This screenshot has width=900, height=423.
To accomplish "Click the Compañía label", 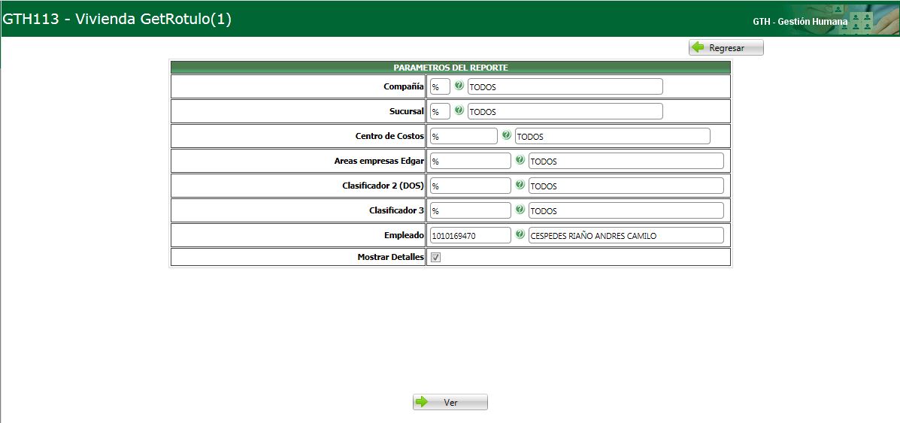I will (404, 86).
